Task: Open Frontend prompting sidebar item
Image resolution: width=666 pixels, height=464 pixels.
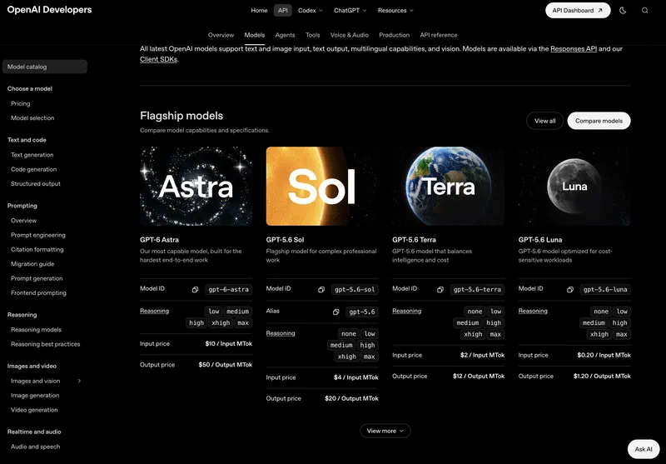Action: coord(38,292)
